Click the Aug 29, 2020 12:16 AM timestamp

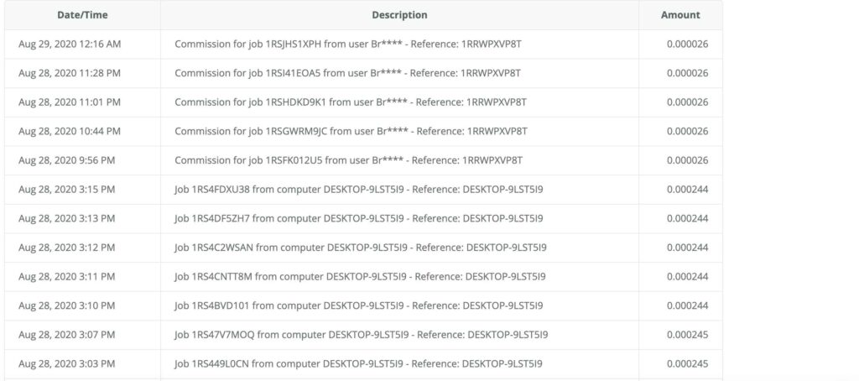coord(70,44)
